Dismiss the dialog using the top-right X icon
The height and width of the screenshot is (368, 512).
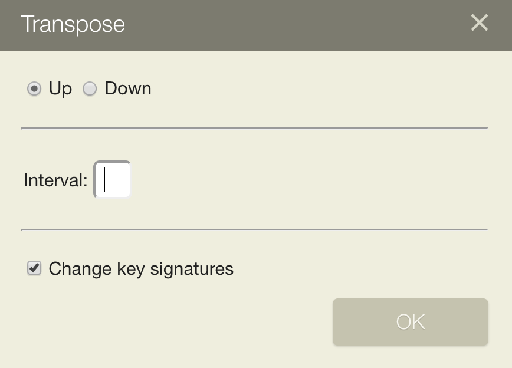[479, 23]
